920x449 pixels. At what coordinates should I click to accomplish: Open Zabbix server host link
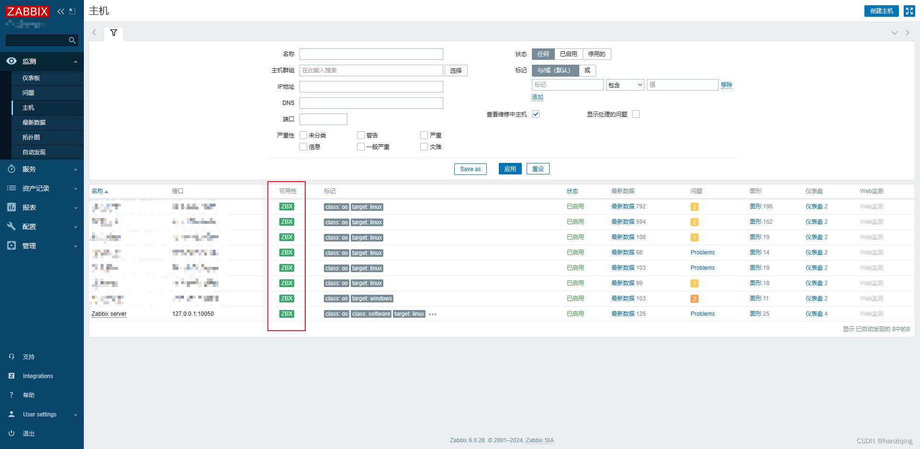pos(109,314)
